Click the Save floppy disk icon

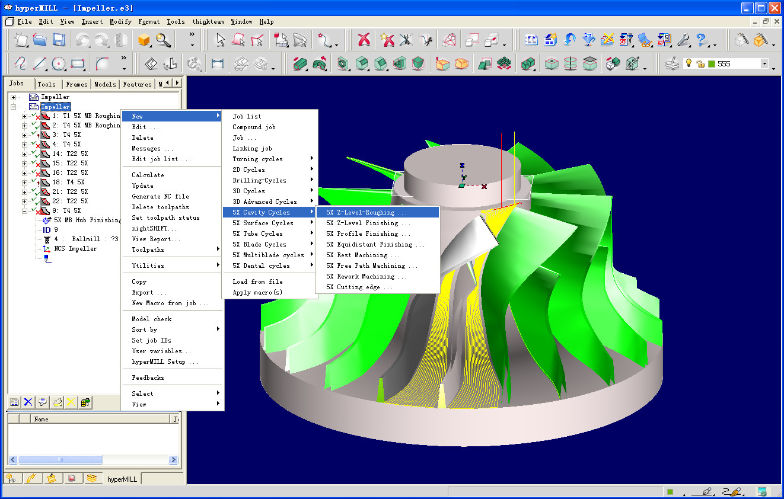coord(59,40)
